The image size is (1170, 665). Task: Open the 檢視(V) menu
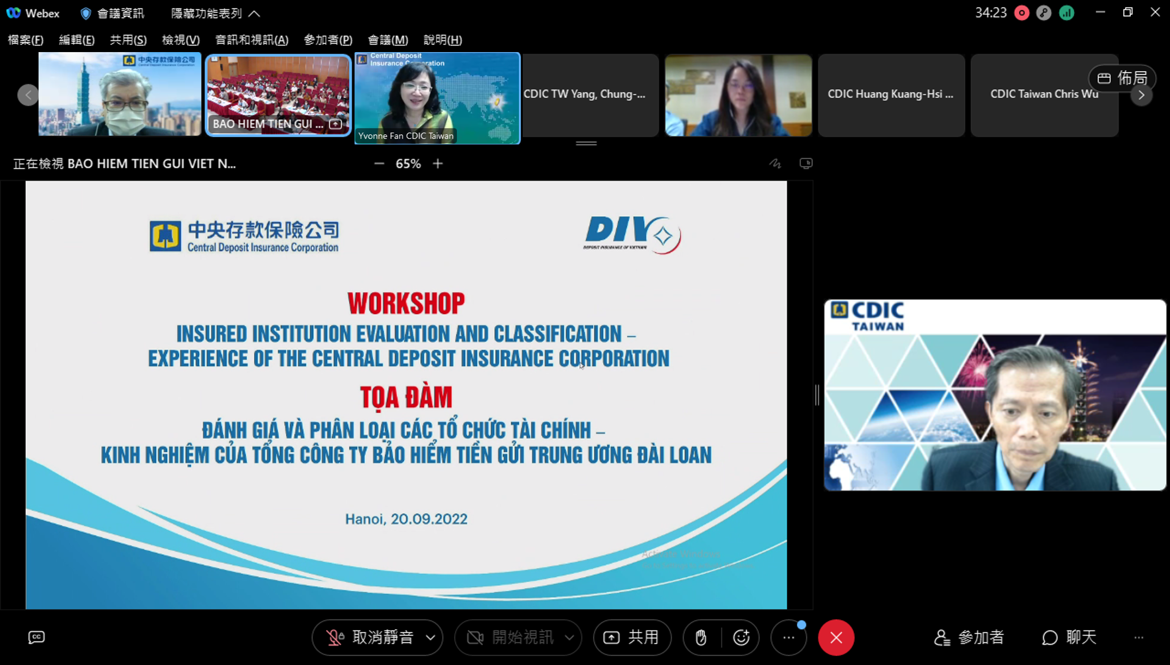coord(181,40)
